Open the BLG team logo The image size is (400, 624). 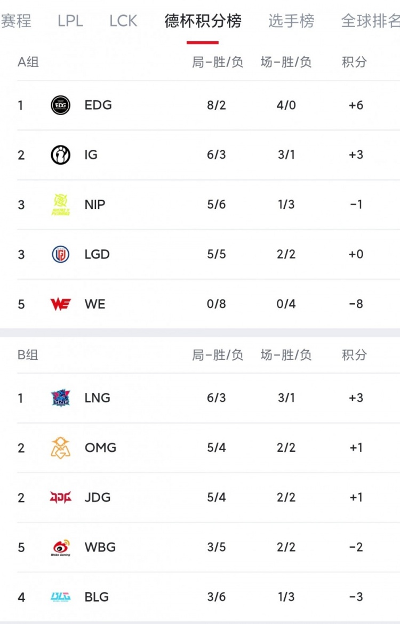[x=60, y=597]
